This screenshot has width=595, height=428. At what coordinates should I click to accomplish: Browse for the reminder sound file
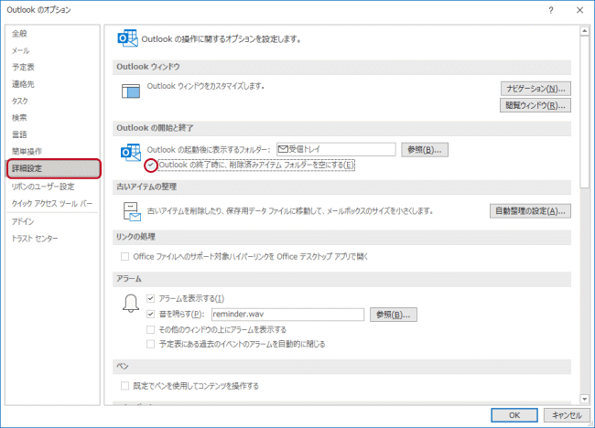tap(393, 315)
